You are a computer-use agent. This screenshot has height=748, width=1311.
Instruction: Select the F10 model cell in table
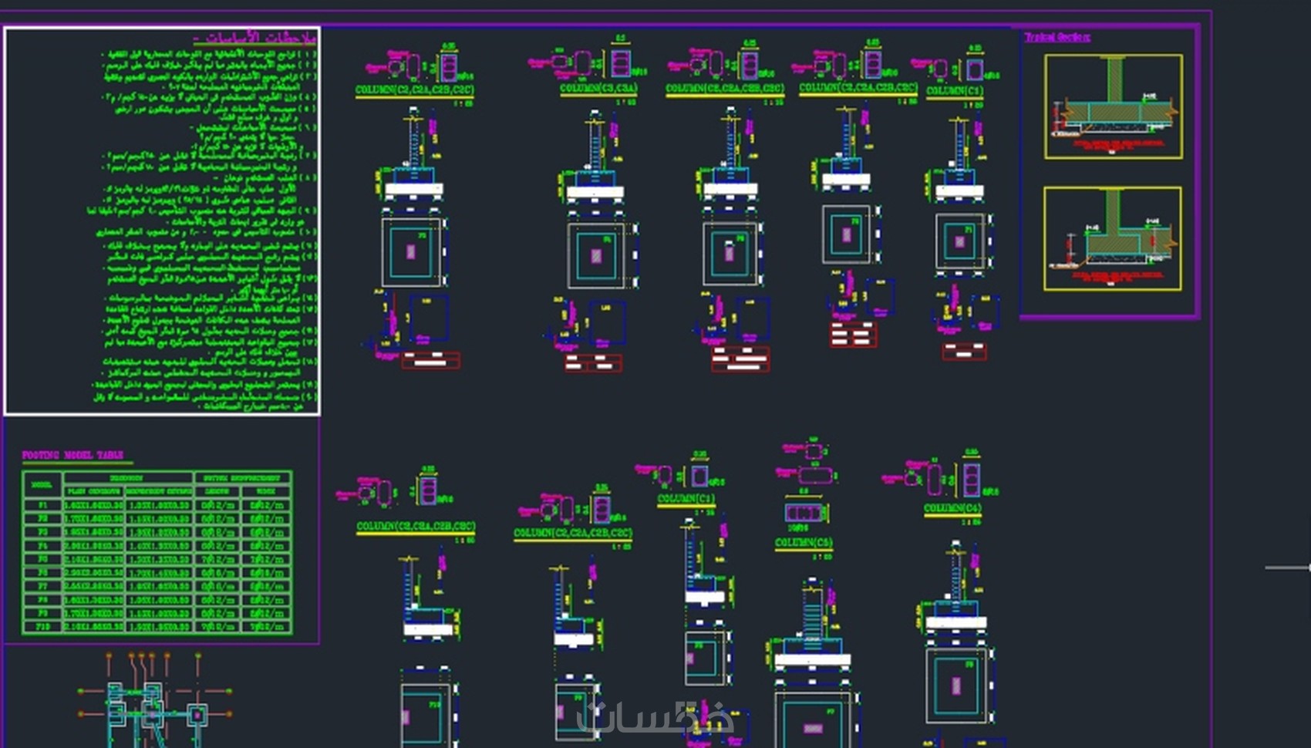pos(42,626)
